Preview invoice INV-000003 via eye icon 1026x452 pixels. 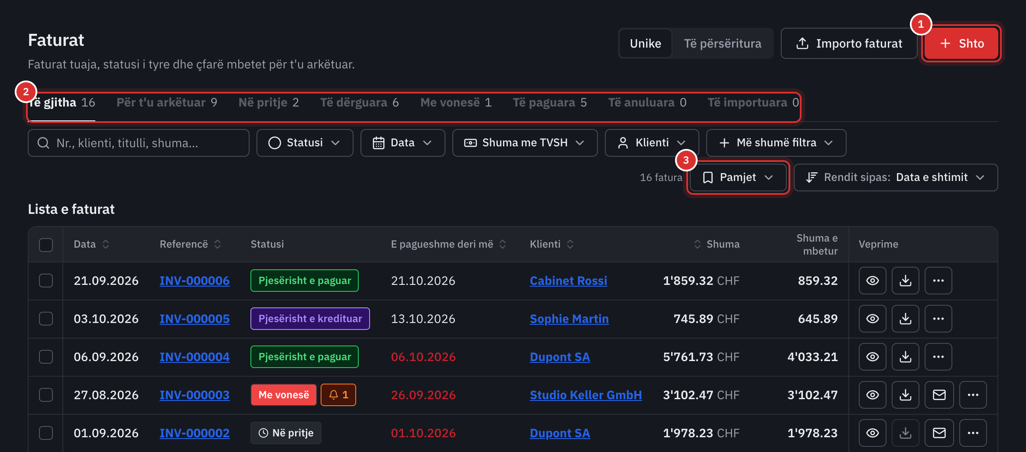coord(872,395)
